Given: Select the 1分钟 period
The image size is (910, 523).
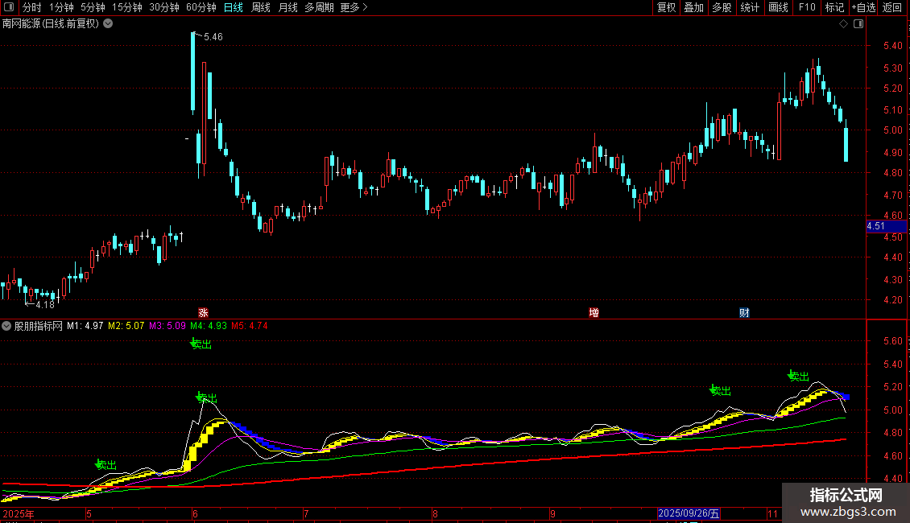Looking at the screenshot, I should 61,7.
